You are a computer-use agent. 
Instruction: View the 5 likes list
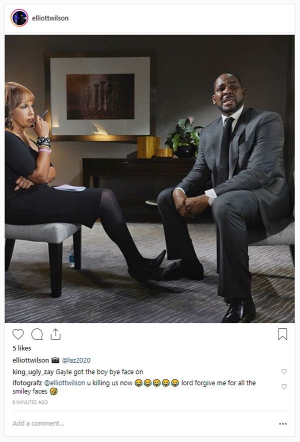(21, 348)
